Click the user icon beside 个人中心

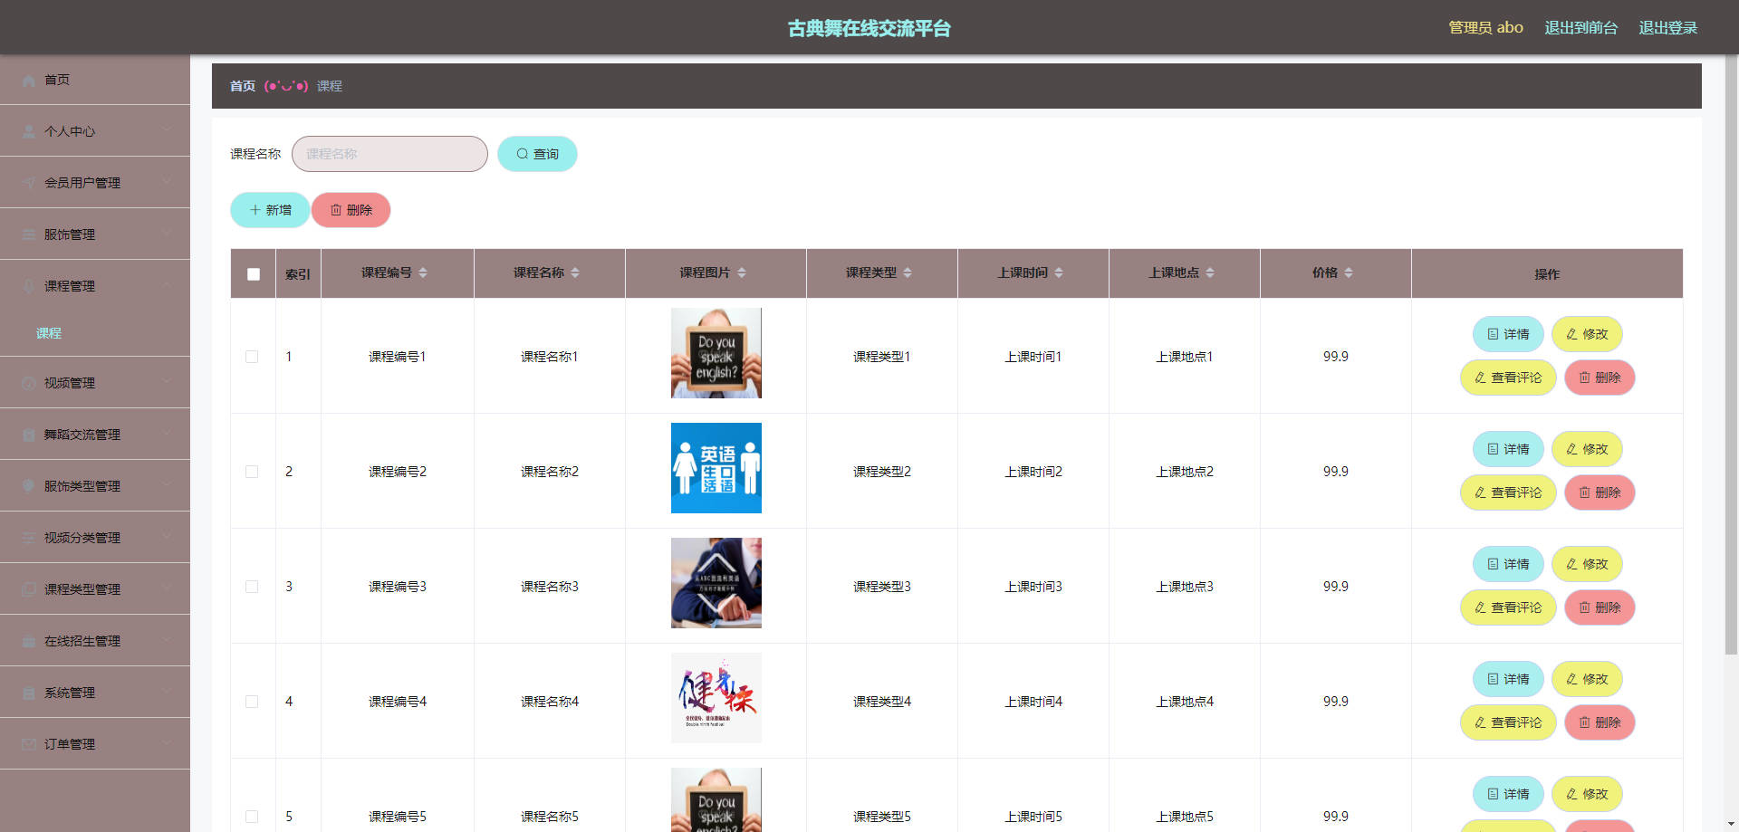[29, 132]
